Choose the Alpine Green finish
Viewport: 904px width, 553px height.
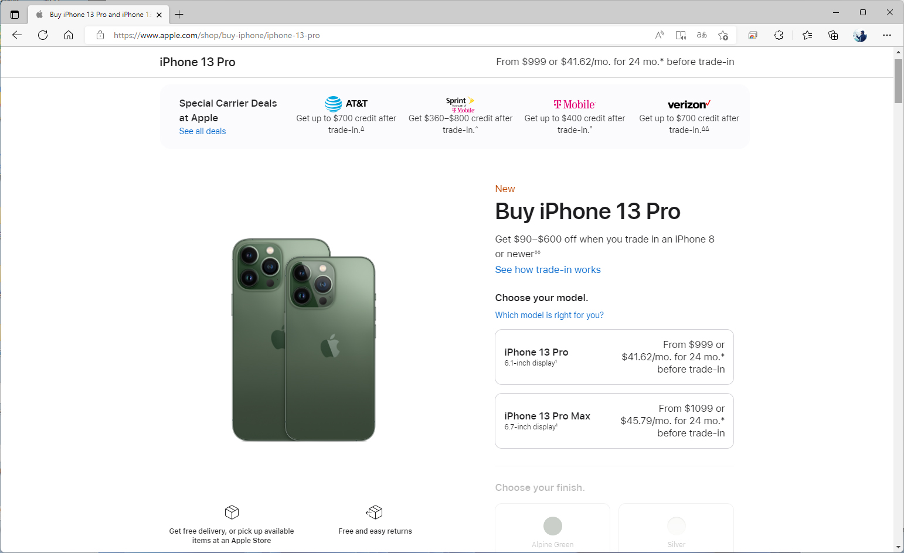552,525
